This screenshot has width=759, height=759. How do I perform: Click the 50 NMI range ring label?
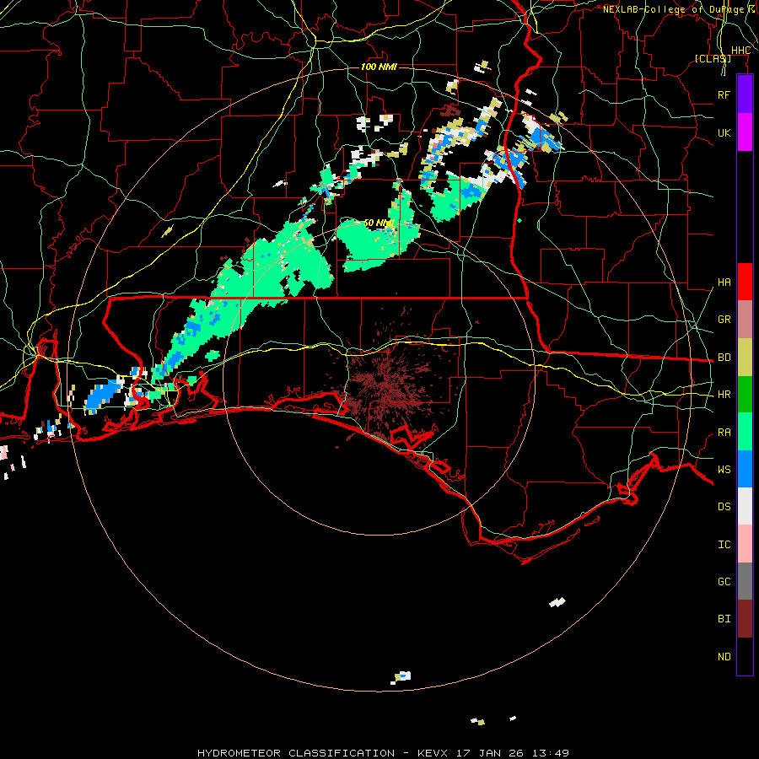(x=379, y=223)
